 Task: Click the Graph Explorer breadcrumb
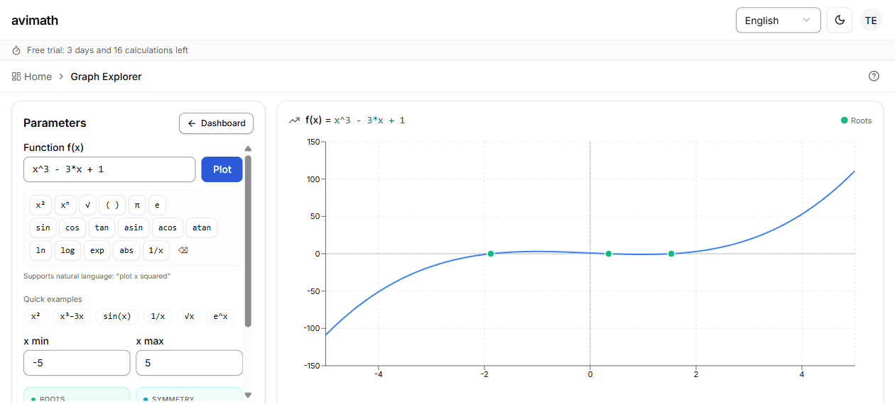(106, 77)
